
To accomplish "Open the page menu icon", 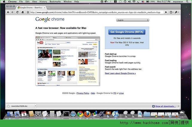I will [172, 12].
